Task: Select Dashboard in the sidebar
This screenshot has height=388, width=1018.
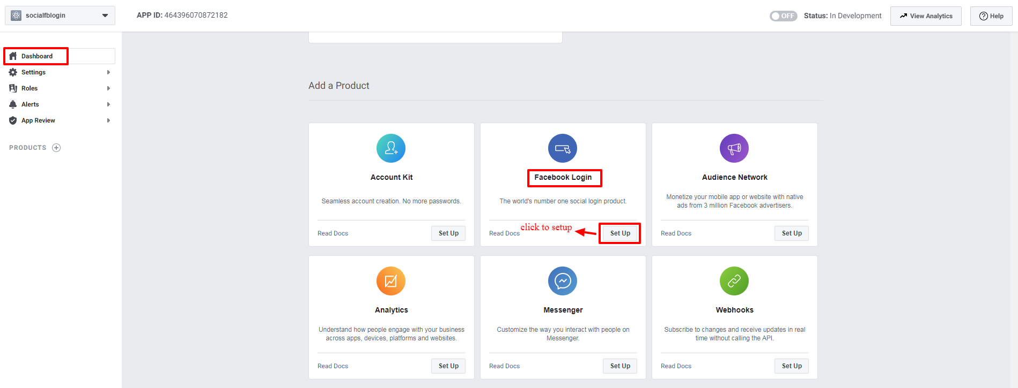Action: point(36,56)
